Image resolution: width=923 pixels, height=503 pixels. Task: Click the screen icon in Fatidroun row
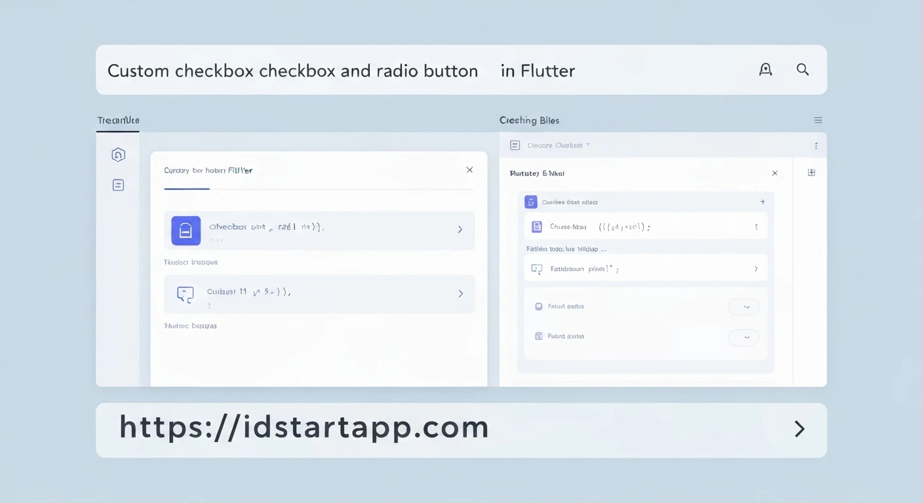coord(537,269)
